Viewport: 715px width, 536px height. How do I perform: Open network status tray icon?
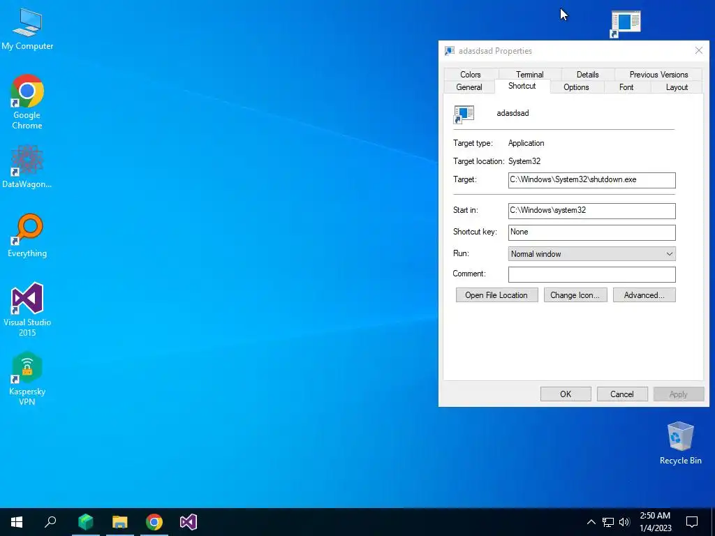(608, 522)
